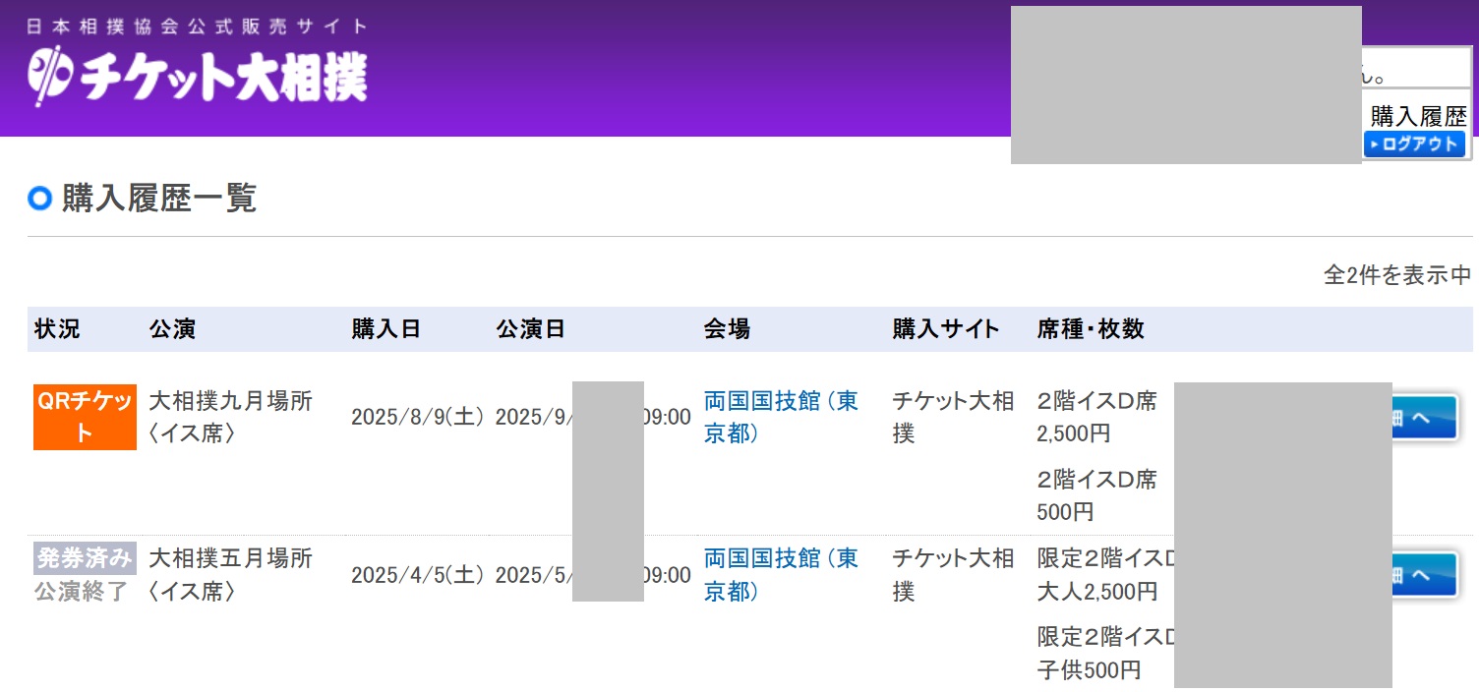Select the 購入日 column header
Viewport: 1479px width, 692px height.
pos(385,329)
